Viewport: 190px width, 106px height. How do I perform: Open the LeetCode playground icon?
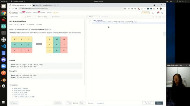tap(153, 13)
